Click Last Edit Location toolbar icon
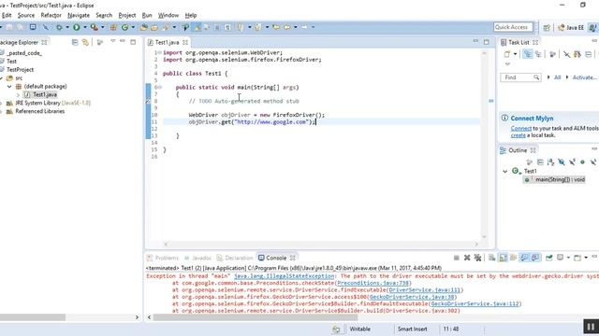Screen dimensions: 599x336 pyautogui.click(x=276, y=27)
